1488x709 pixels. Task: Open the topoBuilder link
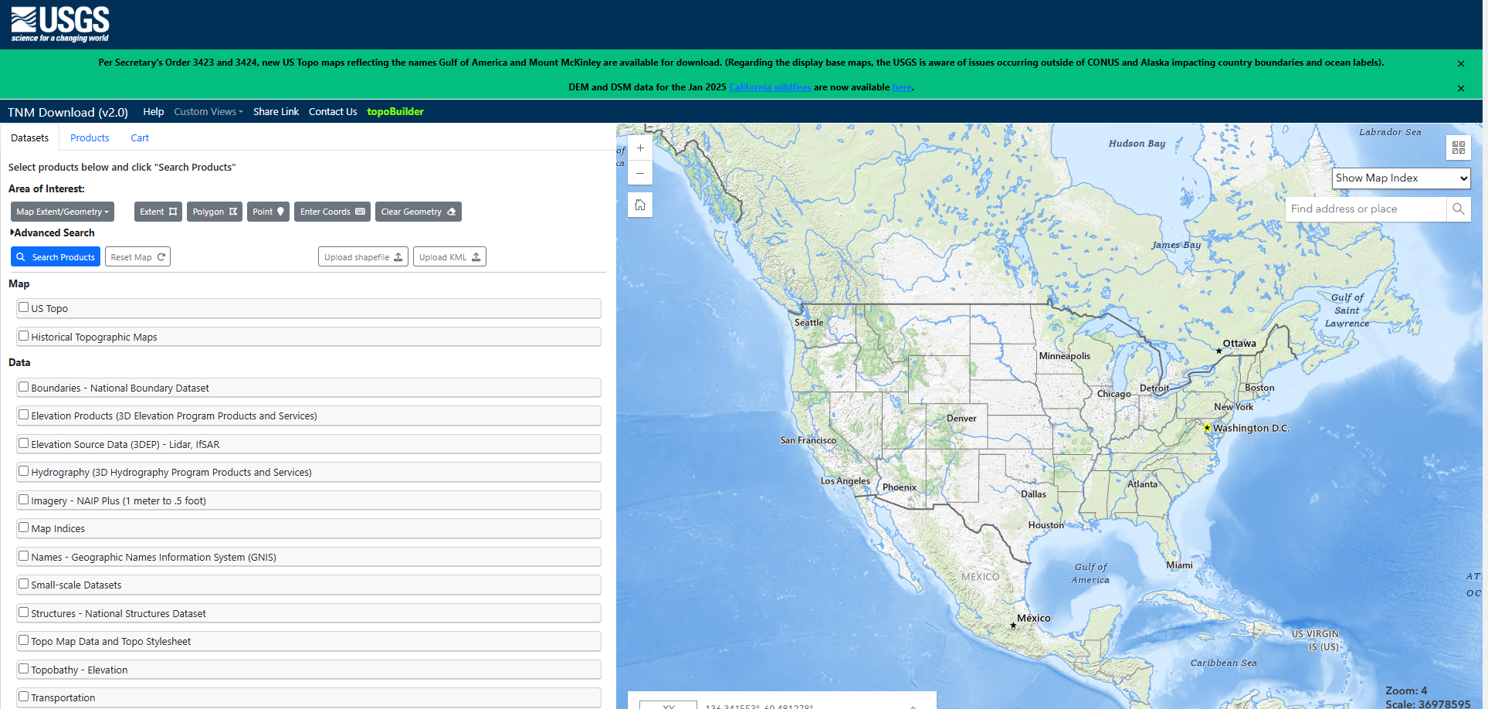395,112
